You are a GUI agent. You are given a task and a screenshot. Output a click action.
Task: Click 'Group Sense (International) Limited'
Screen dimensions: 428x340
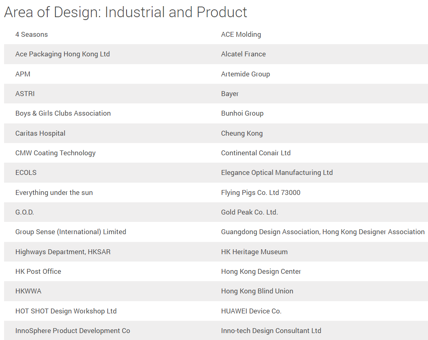[x=71, y=232]
